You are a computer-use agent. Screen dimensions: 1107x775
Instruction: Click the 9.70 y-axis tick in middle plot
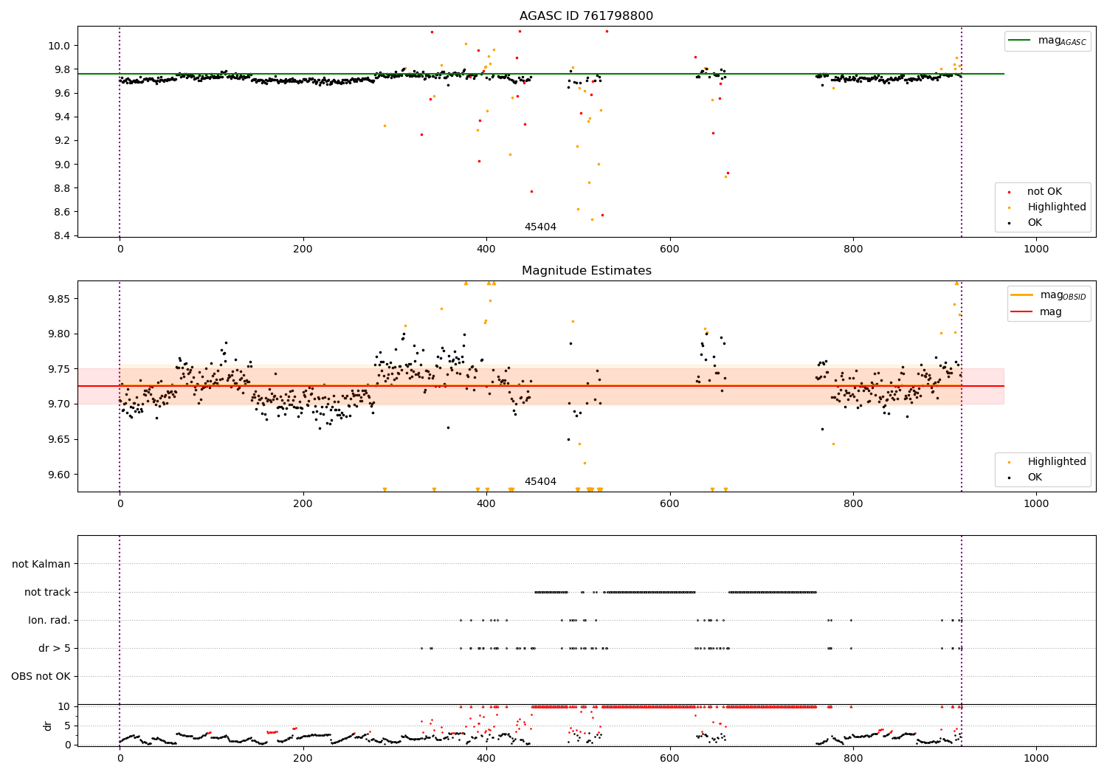pyautogui.click(x=59, y=404)
